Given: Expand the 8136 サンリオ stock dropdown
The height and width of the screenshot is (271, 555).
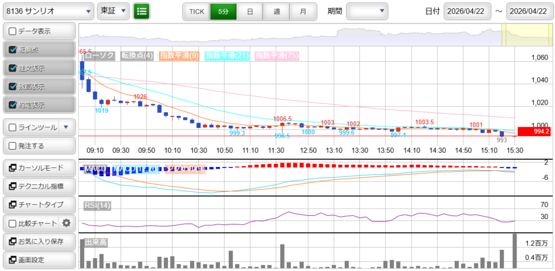Looking at the screenshot, I should (48, 11).
